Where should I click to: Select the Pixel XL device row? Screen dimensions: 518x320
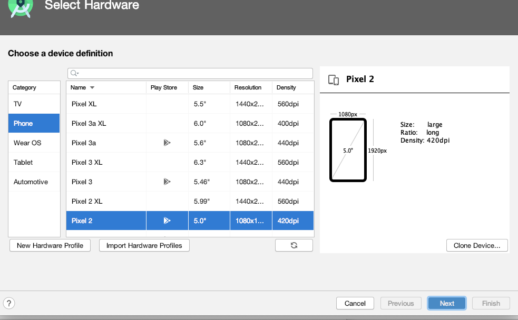[190, 104]
